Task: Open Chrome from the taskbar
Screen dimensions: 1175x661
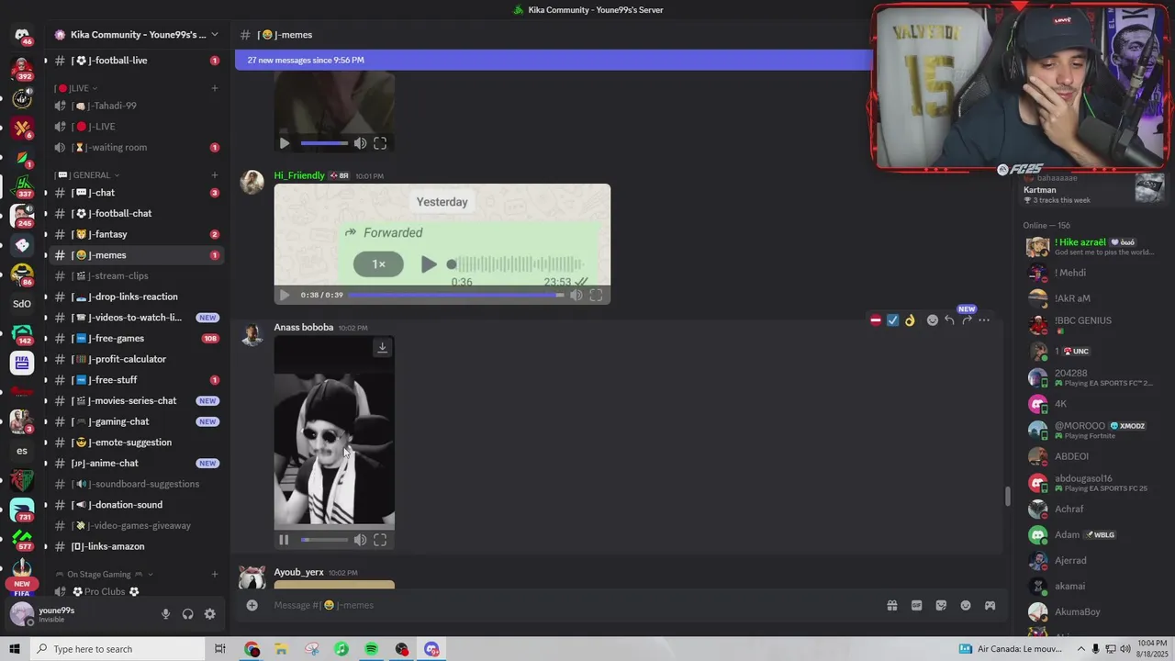Action: pos(252,649)
